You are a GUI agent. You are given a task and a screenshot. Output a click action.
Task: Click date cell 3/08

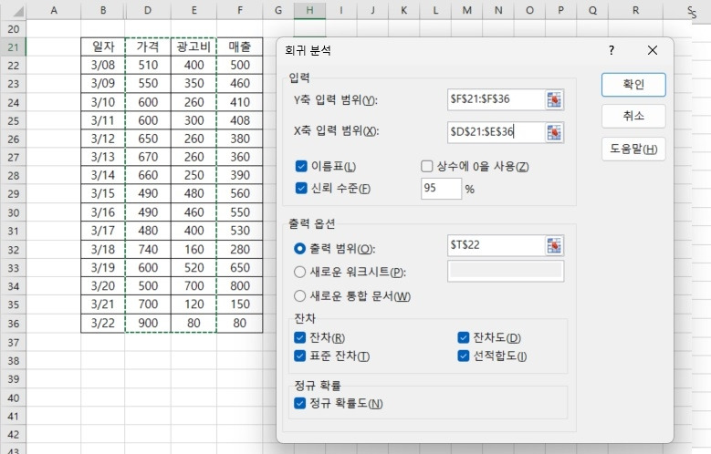[x=103, y=66]
